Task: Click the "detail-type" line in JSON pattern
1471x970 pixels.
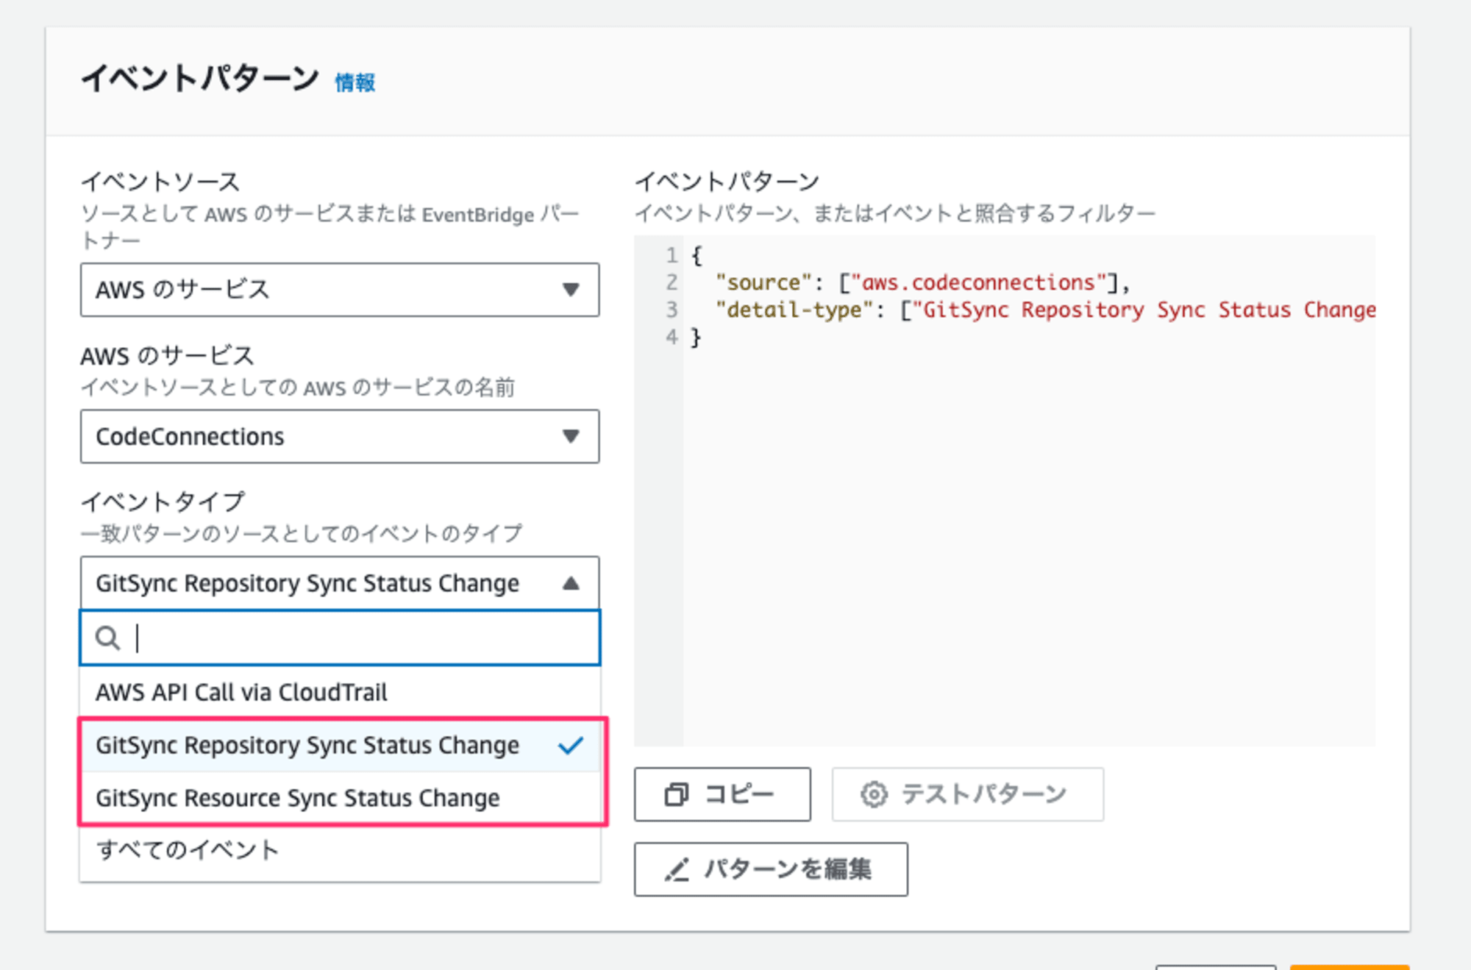Action: [1045, 310]
